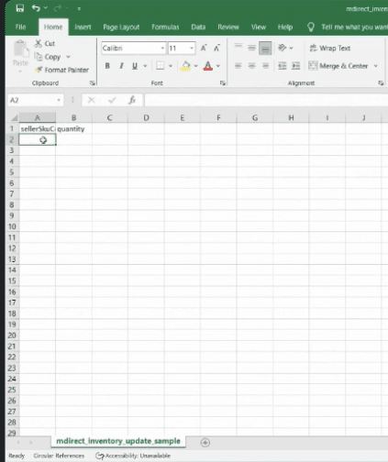Click Accessibility: Unavailable in status bar
This screenshot has height=462, width=388.
coord(133,456)
